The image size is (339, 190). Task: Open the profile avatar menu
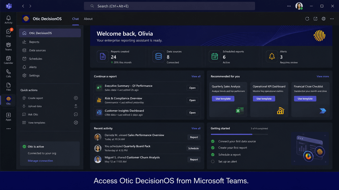point(299,6)
